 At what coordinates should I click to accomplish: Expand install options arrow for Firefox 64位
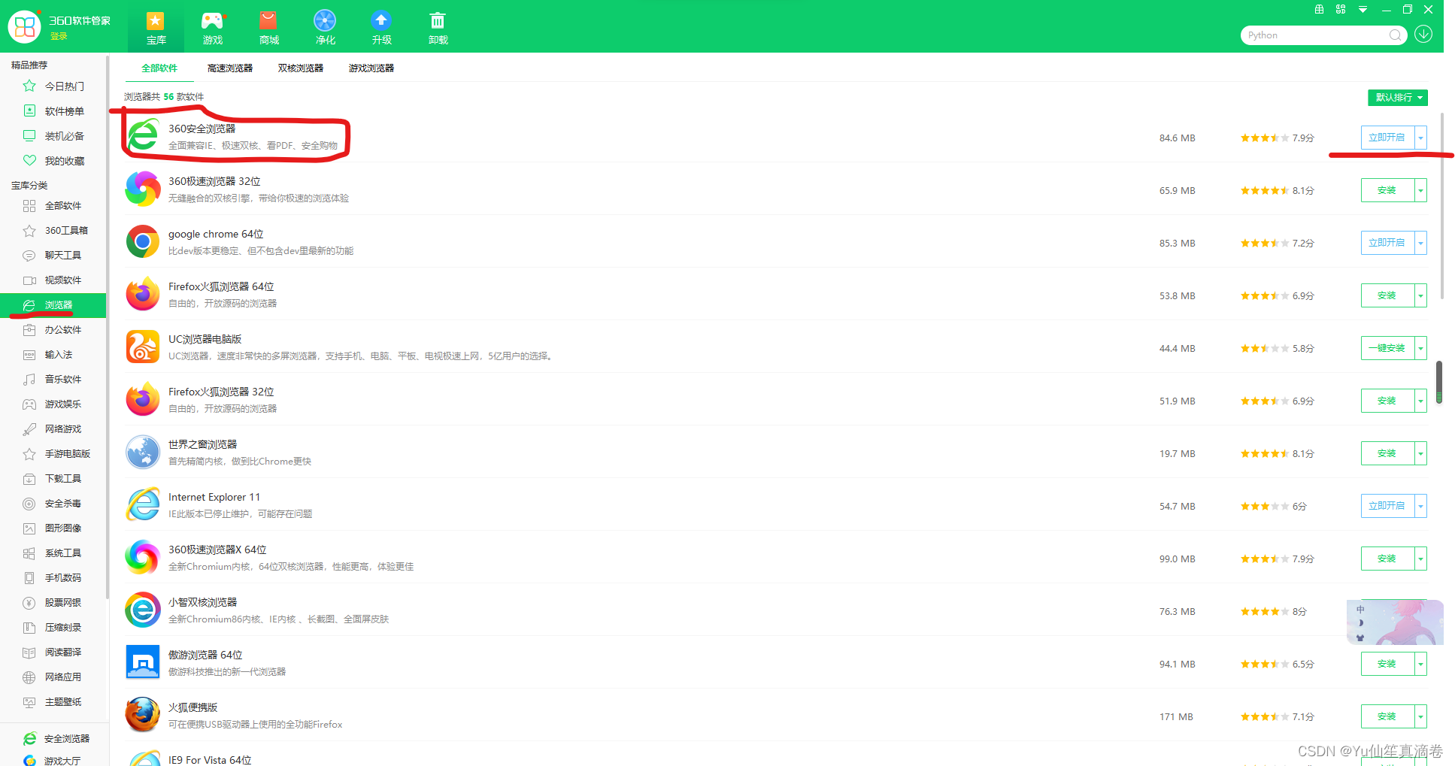click(x=1420, y=295)
